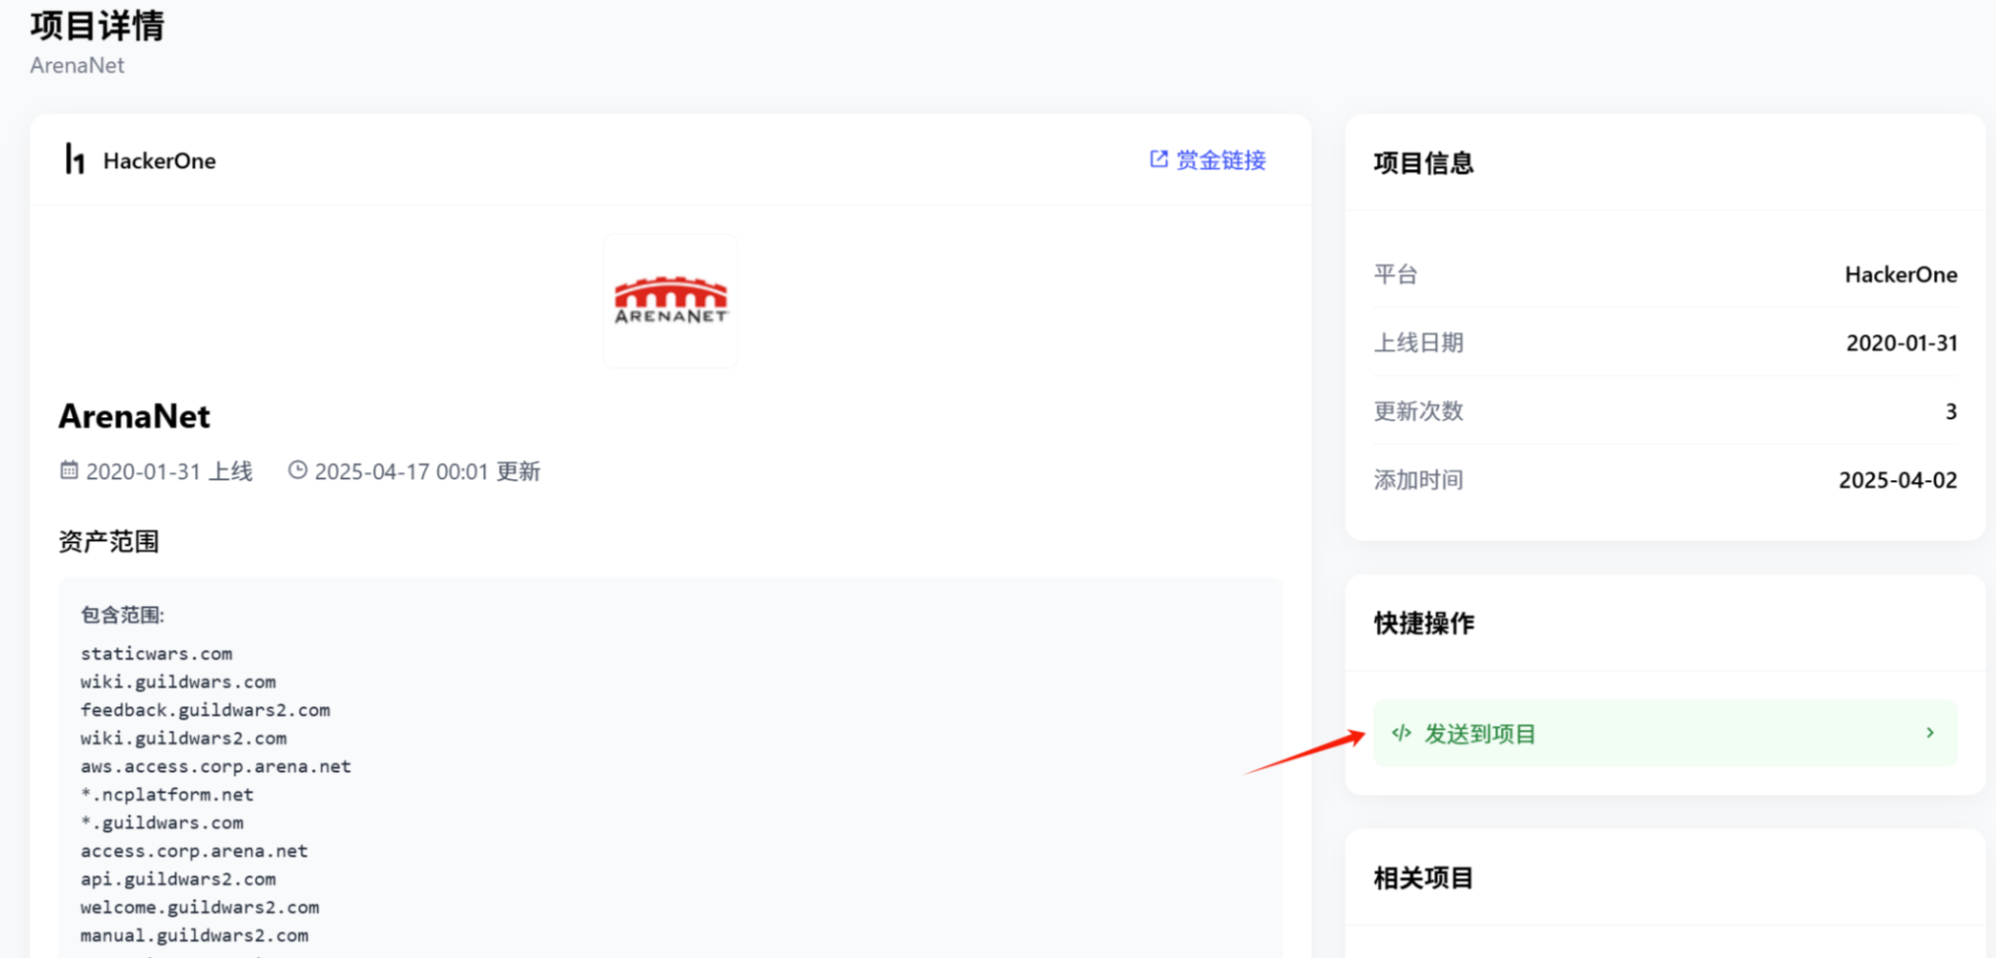Click the 包含范围: label
Viewport: 1996px width, 958px height.
[122, 615]
